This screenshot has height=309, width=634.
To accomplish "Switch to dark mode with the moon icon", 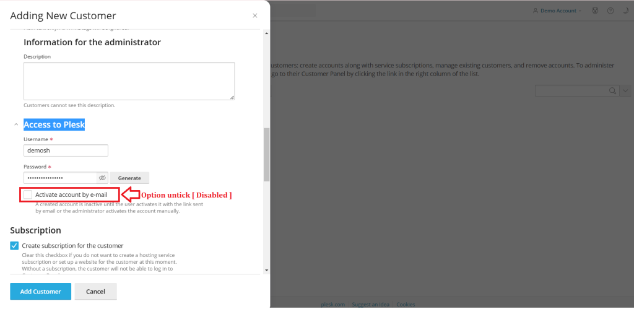I will pyautogui.click(x=627, y=11).
